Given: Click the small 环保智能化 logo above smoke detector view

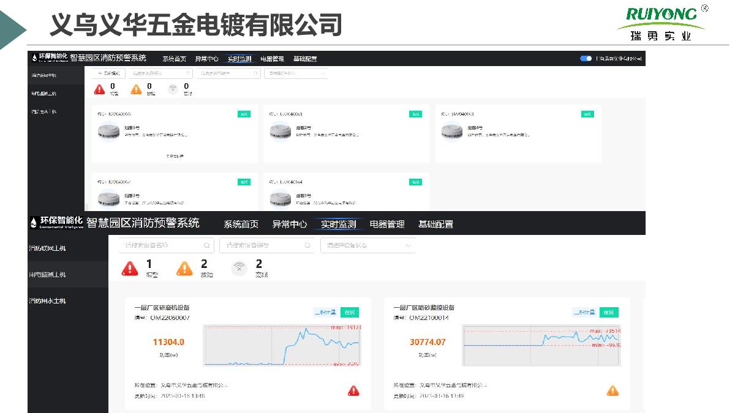Looking at the screenshot, I should tap(50, 58).
